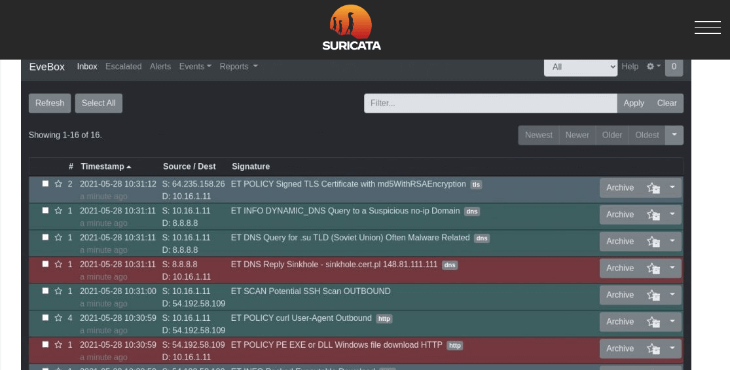Open the settings gear menu
The image size is (730, 370).
(x=653, y=67)
